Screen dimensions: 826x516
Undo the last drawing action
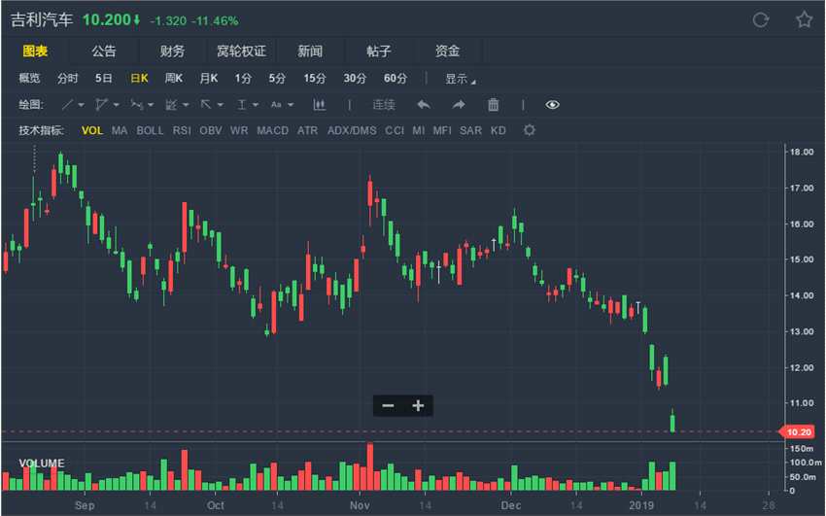424,105
